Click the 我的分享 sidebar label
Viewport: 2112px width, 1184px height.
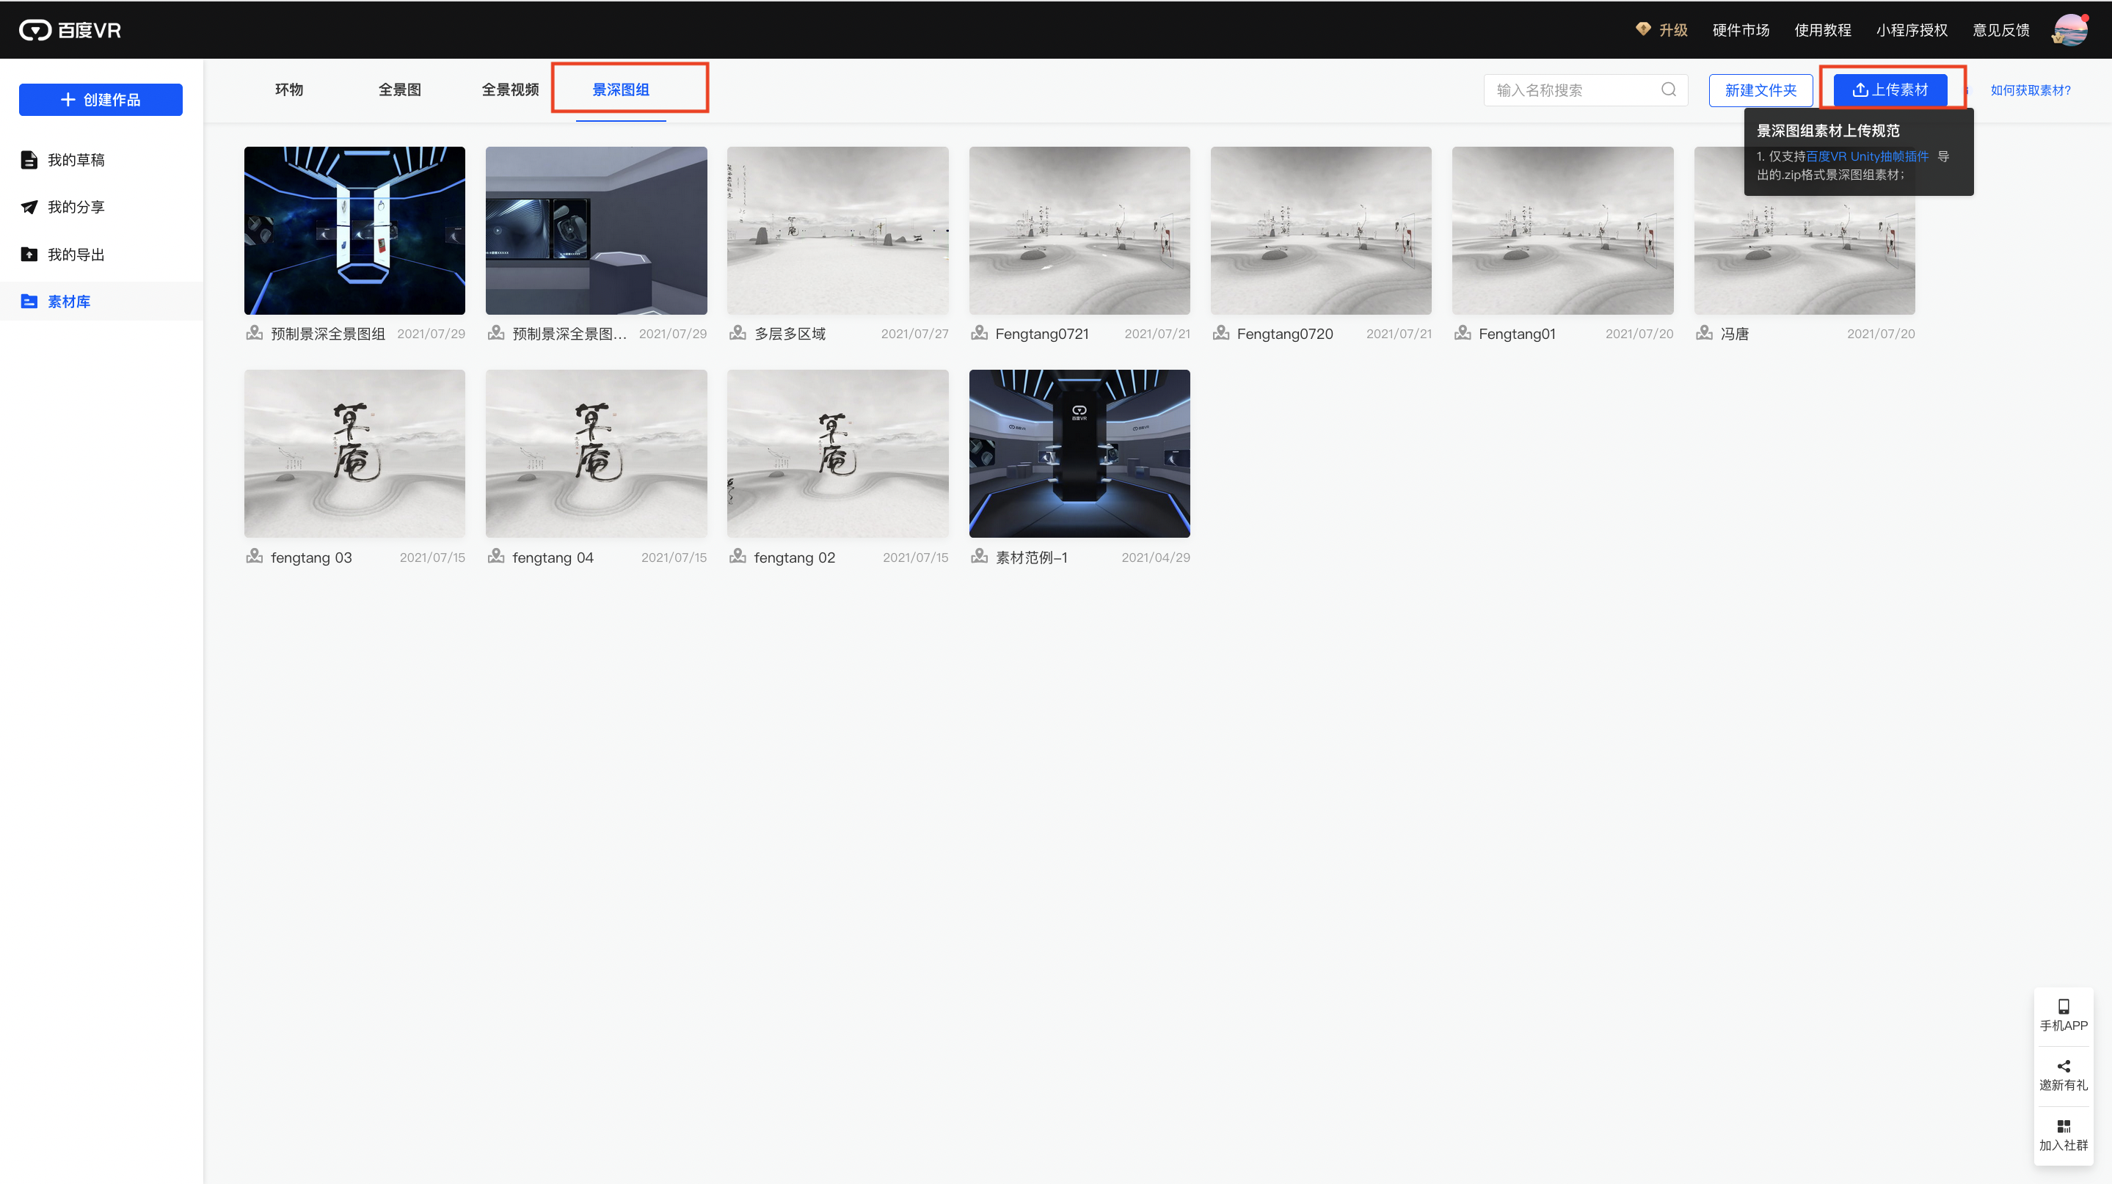(76, 208)
